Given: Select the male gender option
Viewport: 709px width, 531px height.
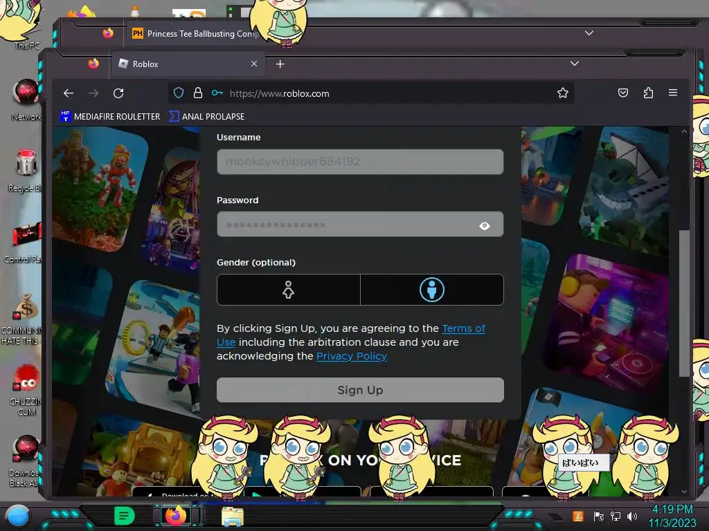Looking at the screenshot, I should click(432, 290).
